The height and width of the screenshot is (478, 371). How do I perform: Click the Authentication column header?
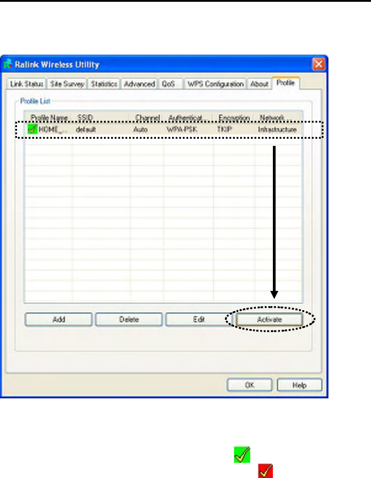189,117
